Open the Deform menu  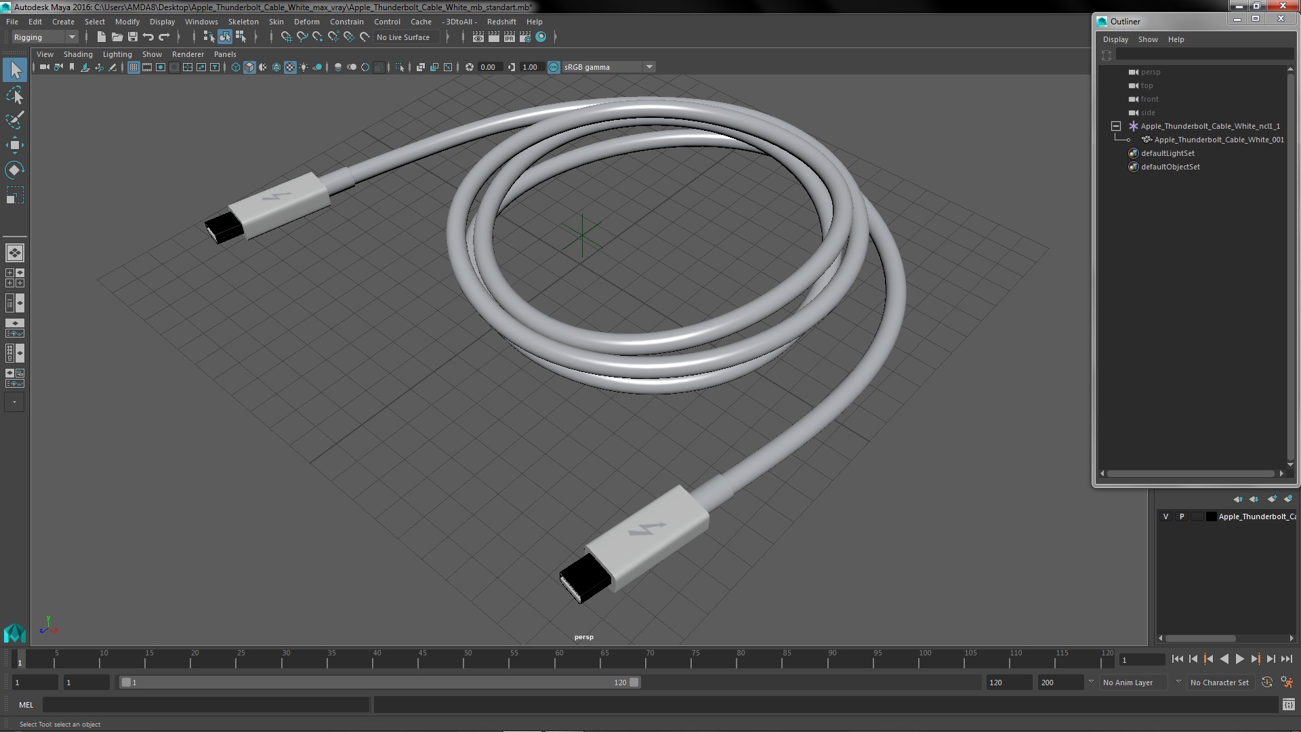click(x=306, y=22)
